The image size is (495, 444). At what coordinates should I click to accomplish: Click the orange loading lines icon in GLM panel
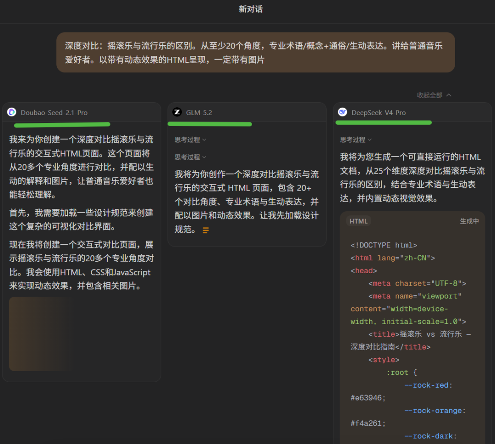[x=205, y=230]
